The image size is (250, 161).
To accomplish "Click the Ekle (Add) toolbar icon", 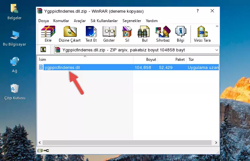I will click(x=48, y=34).
